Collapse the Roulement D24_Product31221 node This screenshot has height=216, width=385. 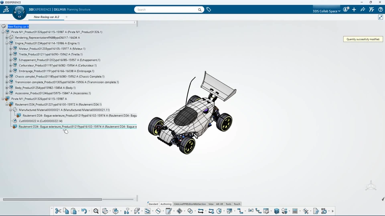pyautogui.click(x=7, y=104)
